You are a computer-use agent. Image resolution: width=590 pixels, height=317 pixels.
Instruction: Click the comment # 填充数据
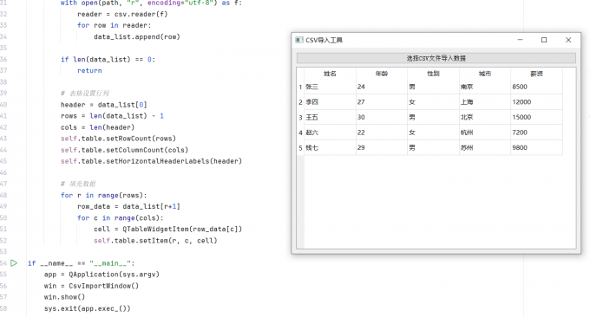78,184
